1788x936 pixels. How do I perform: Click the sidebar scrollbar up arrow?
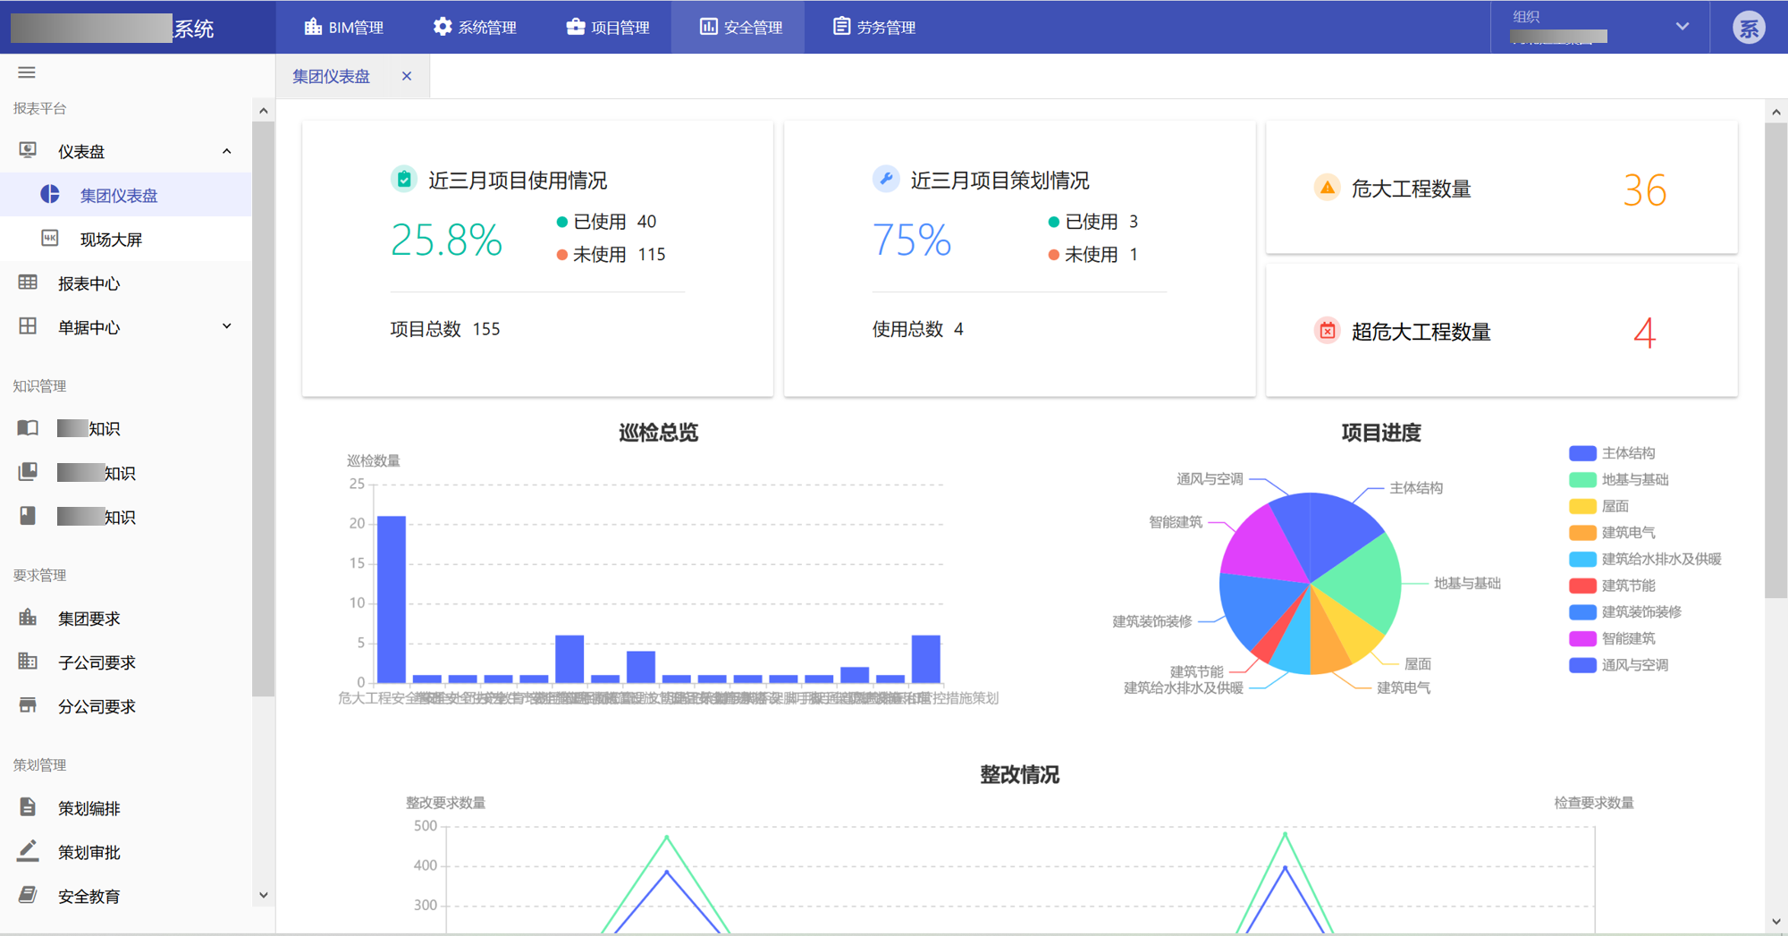(263, 111)
